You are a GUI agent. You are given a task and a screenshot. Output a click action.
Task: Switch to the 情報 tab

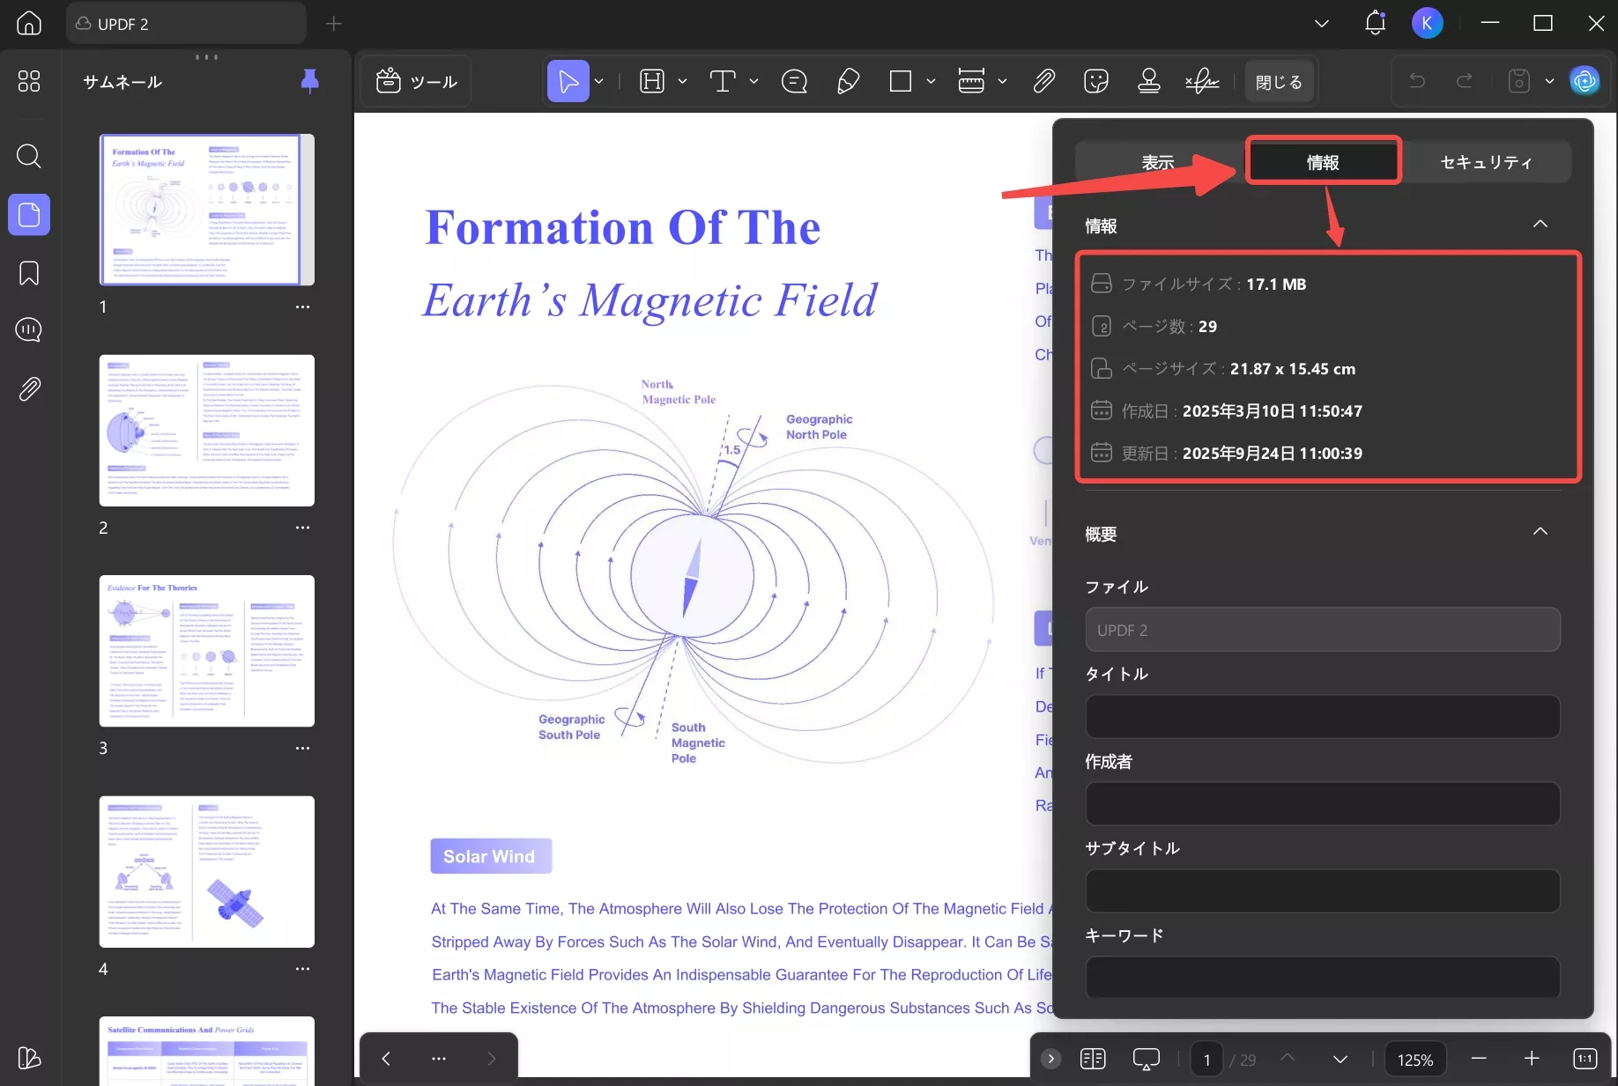point(1323,162)
